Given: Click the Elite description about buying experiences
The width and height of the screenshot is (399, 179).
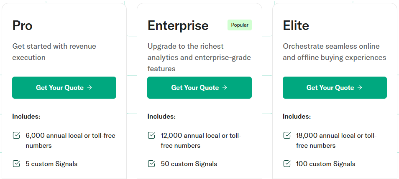Looking at the screenshot, I should tap(334, 52).
